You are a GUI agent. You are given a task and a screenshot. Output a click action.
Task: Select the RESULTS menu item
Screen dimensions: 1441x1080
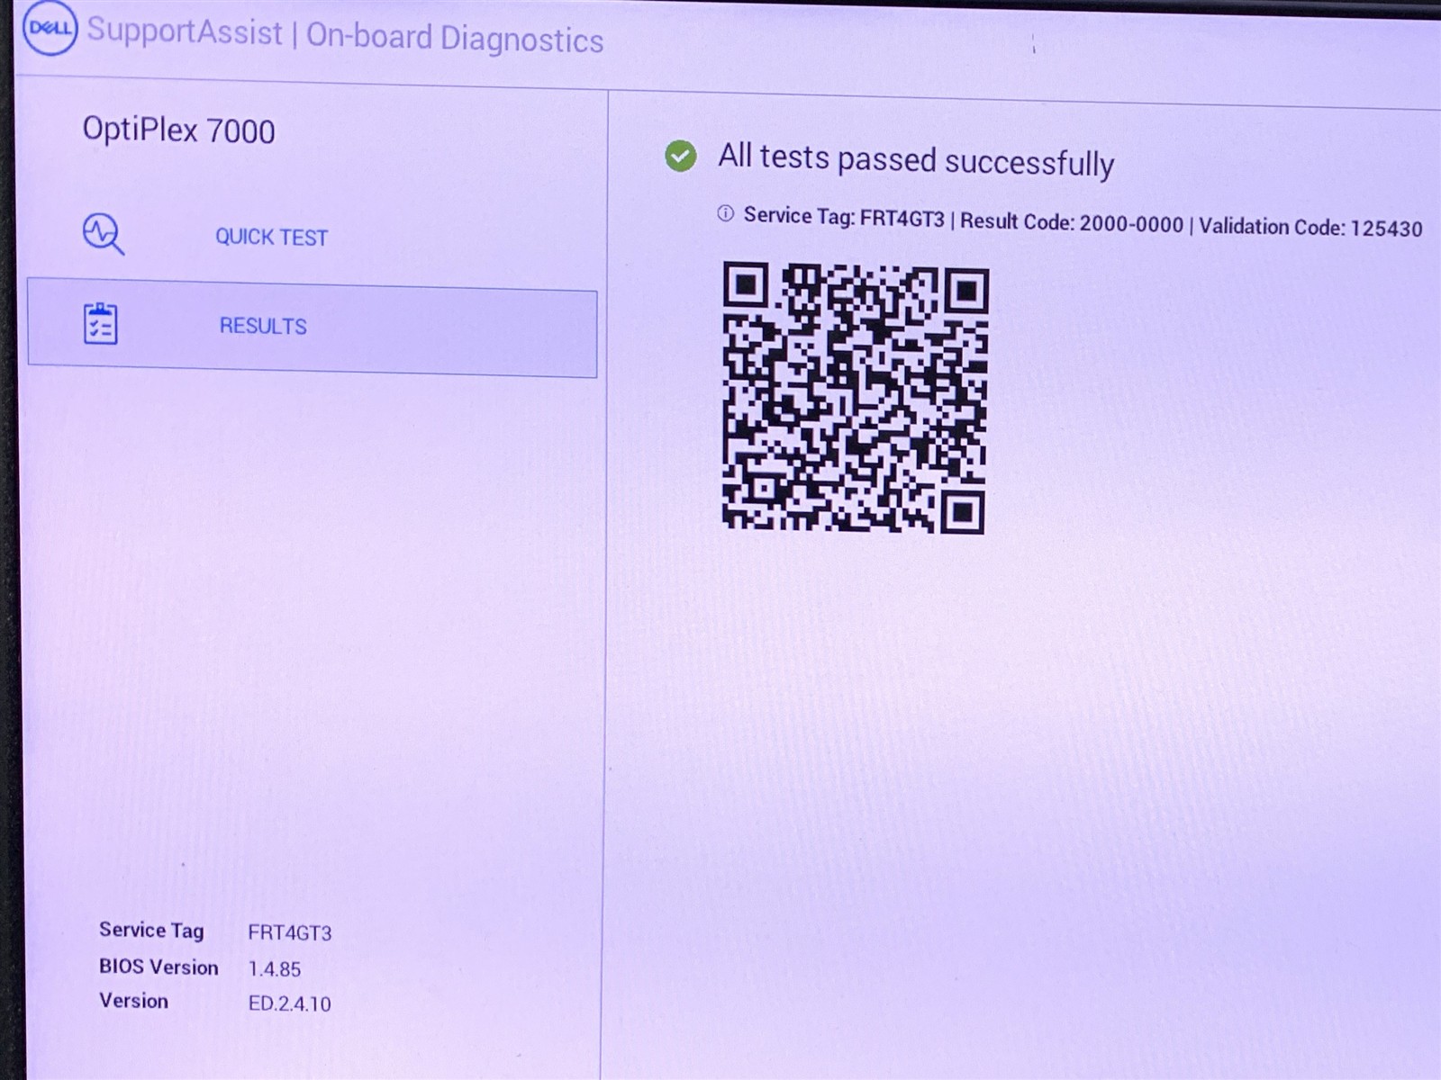click(263, 326)
